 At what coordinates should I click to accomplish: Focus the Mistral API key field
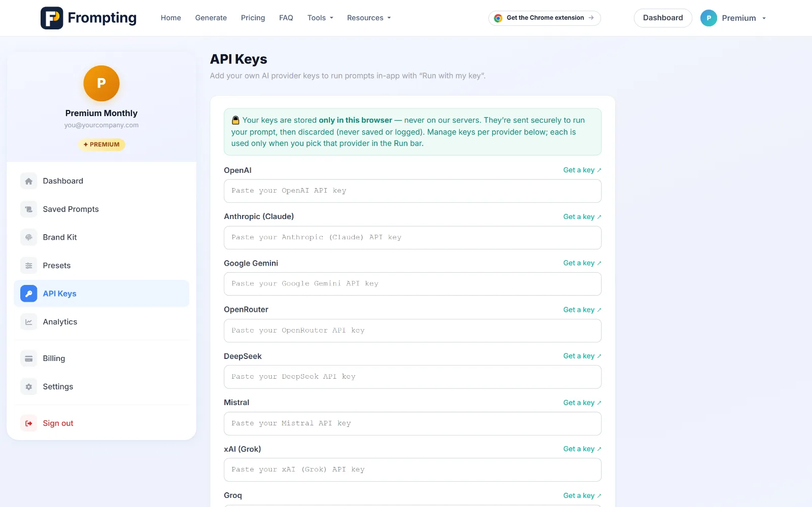pos(413,424)
